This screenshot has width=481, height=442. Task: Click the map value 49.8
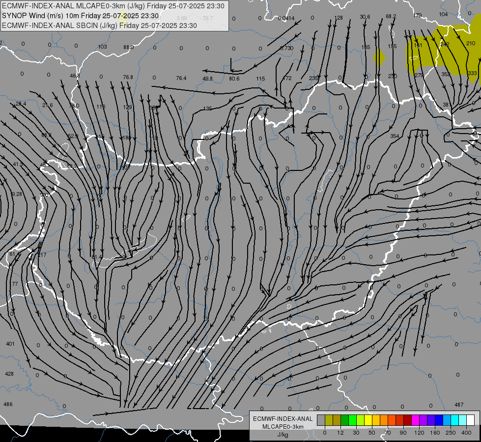click(x=208, y=79)
